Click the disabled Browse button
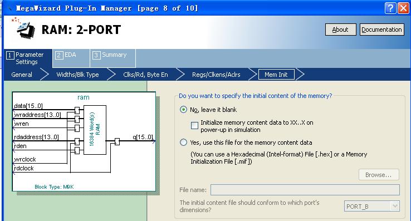This screenshot has width=411, height=221. click(379, 175)
